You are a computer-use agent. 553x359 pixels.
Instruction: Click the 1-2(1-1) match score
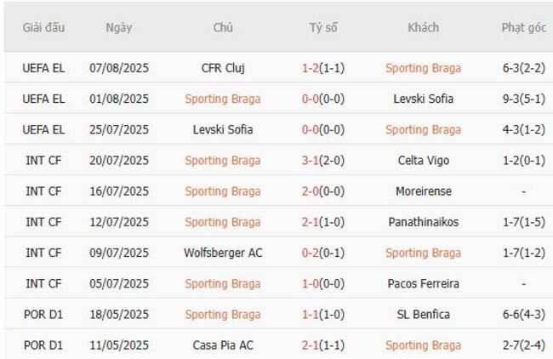click(x=322, y=67)
